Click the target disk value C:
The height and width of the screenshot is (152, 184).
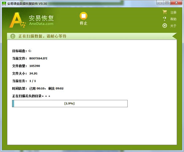pyautogui.click(x=30, y=51)
